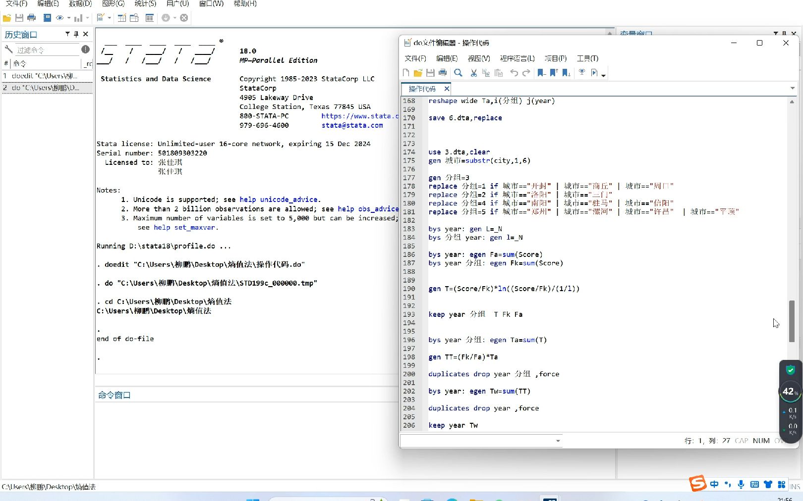Open 程序语言(L) menu in do-file editor

[x=517, y=58]
